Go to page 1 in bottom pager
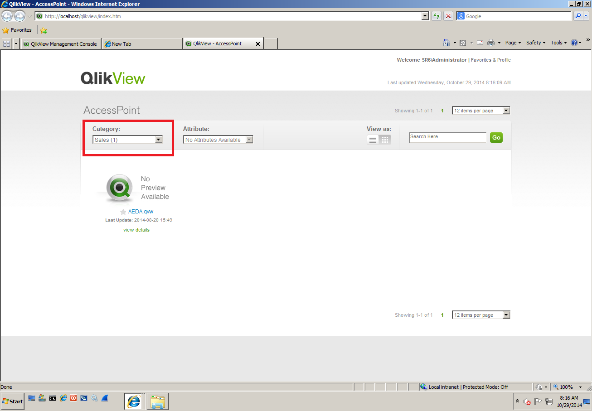 (442, 315)
